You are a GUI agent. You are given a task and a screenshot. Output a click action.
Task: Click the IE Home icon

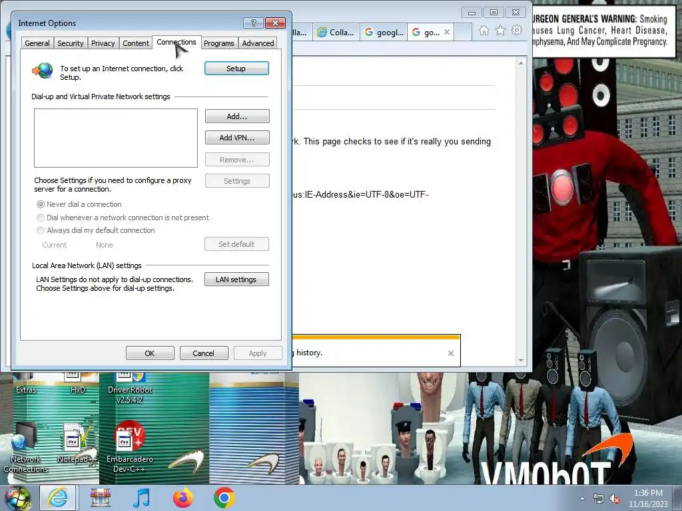coord(484,31)
